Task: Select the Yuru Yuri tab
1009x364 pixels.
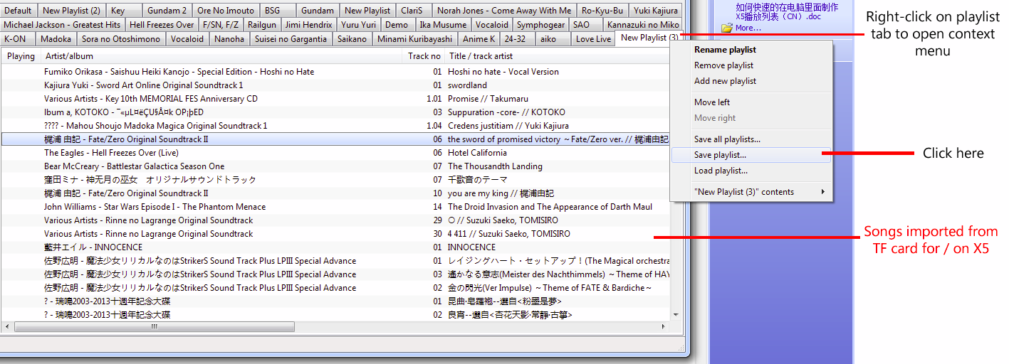Action: pyautogui.click(x=358, y=25)
